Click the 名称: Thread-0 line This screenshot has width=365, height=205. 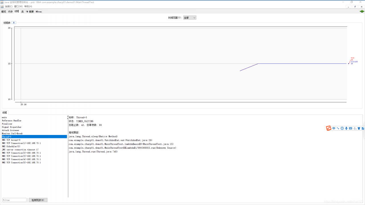click(78, 117)
